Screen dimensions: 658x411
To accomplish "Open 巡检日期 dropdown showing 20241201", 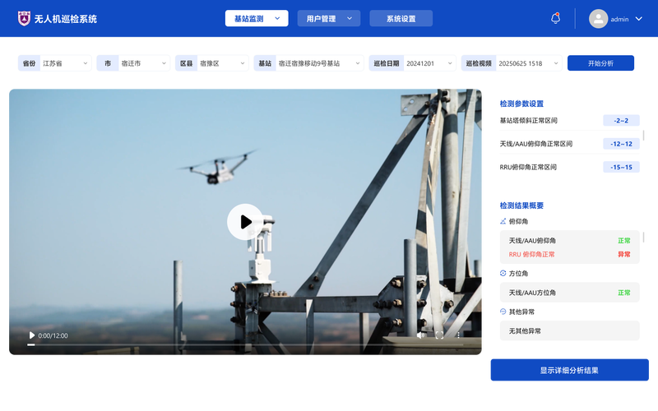I will pyautogui.click(x=412, y=63).
